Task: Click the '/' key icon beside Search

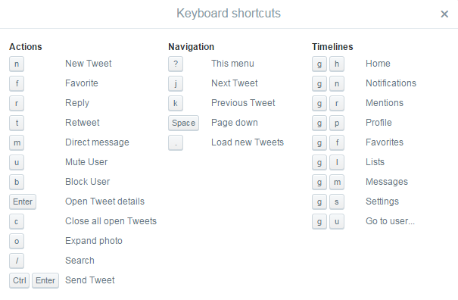Action: [17, 261]
